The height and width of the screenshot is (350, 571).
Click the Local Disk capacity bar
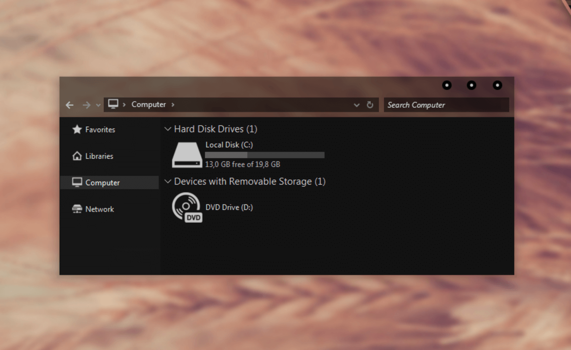tap(264, 155)
